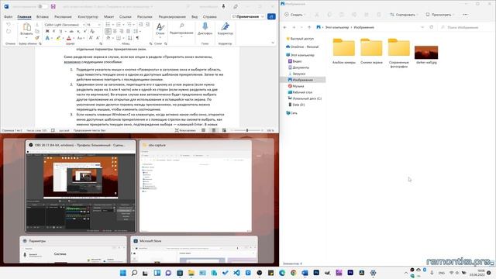Open the Справка ribbon tab
The width and height of the screenshot is (496, 279).
[210, 16]
